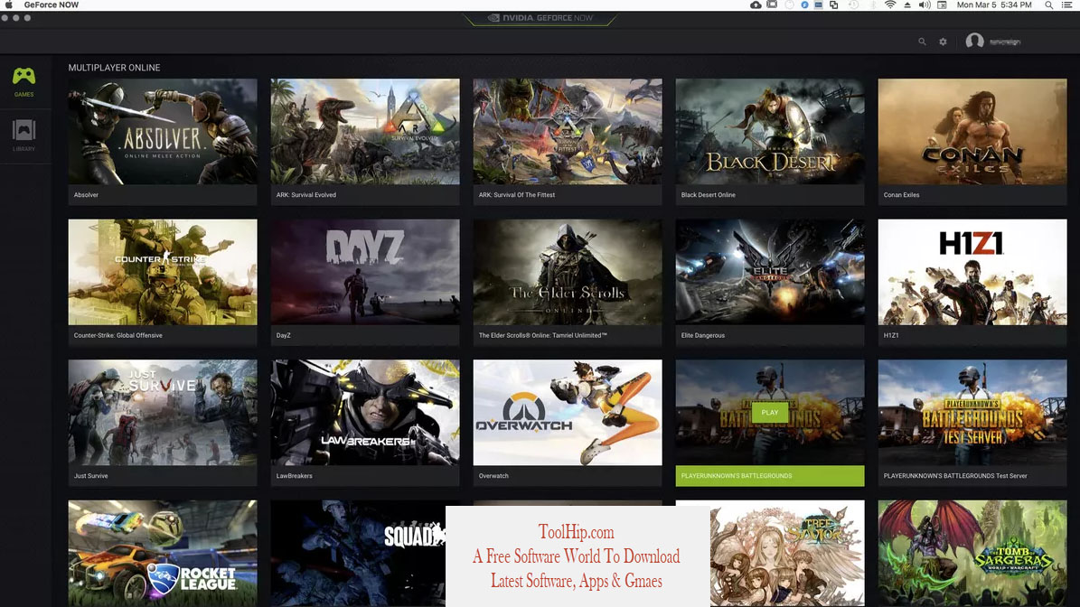Select the H1Z1 game artwork
This screenshot has height=607, width=1080.
tap(972, 272)
